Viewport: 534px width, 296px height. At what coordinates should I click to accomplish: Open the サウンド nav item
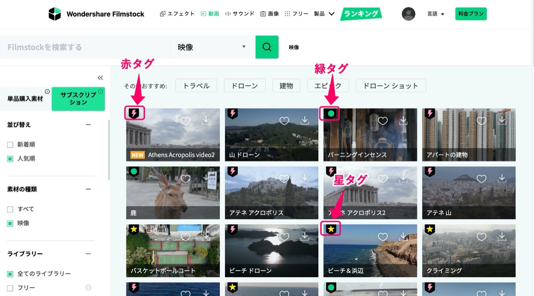[x=240, y=14]
